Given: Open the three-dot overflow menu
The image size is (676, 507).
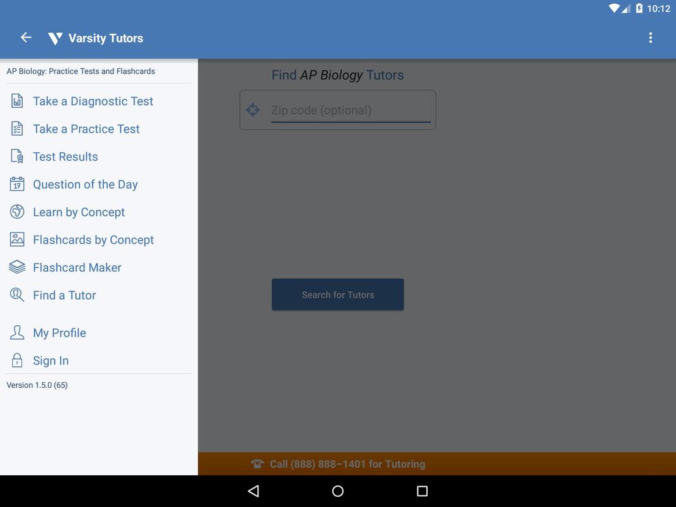Looking at the screenshot, I should coord(651,38).
